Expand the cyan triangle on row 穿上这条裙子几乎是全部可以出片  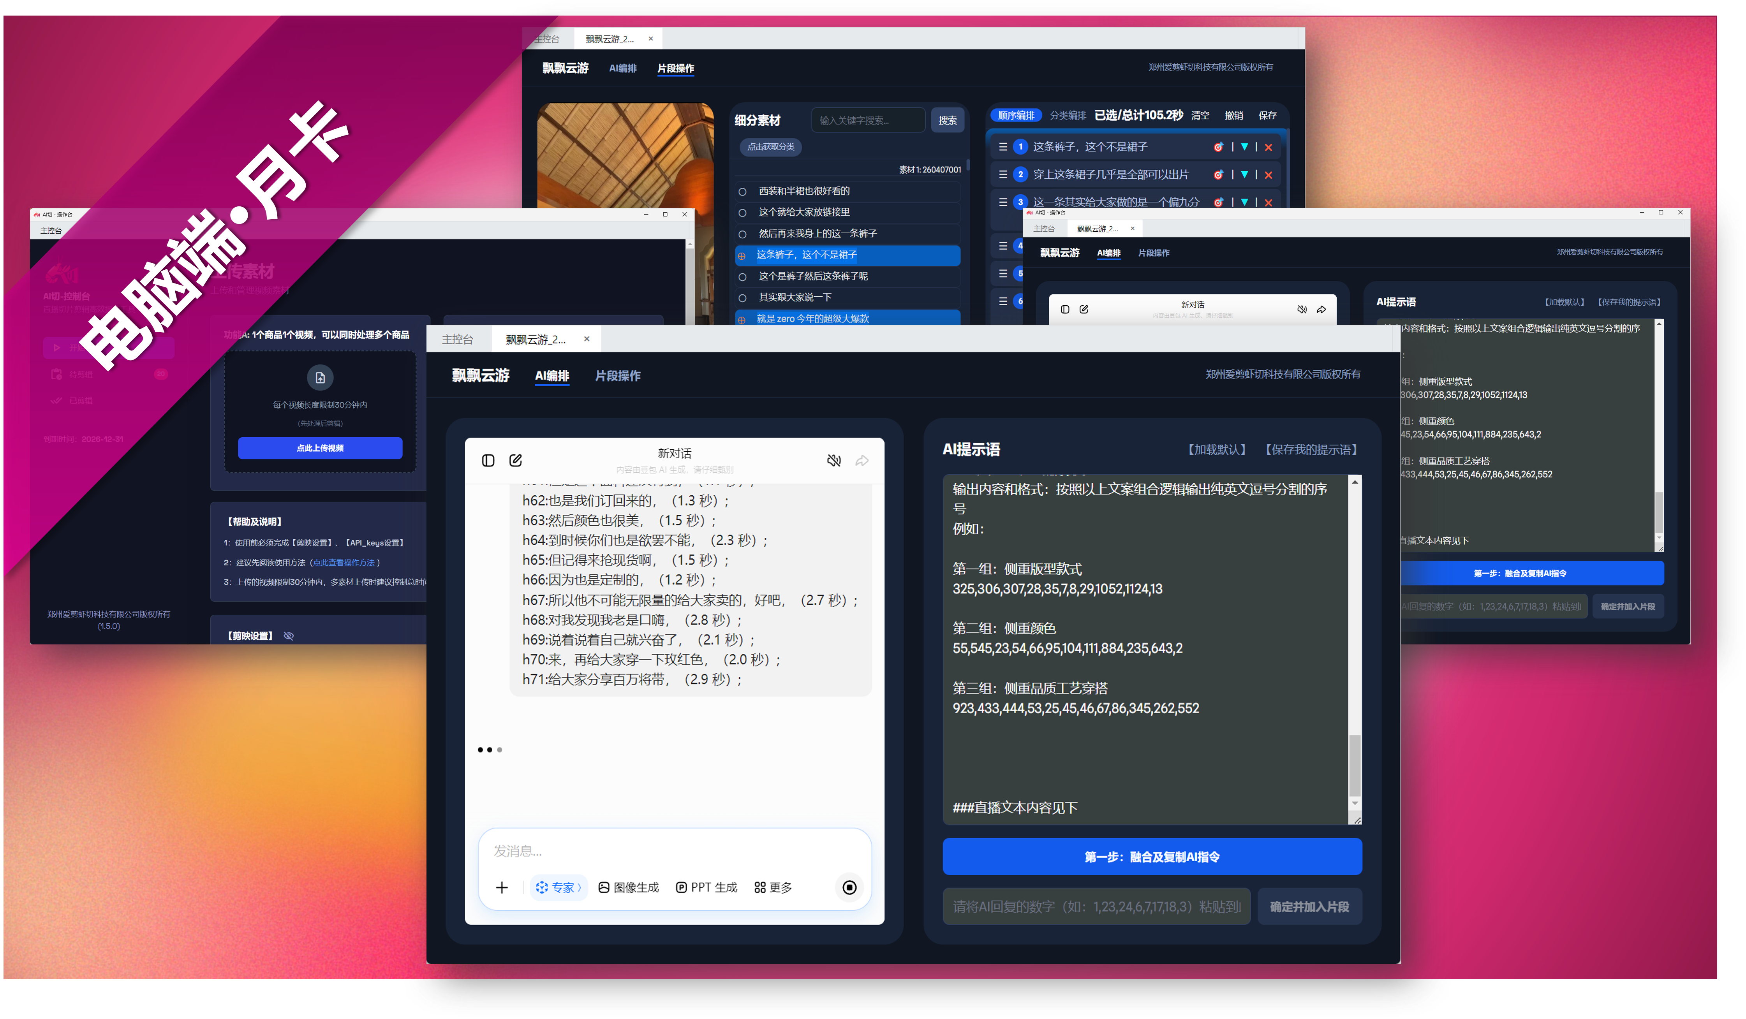1244,174
